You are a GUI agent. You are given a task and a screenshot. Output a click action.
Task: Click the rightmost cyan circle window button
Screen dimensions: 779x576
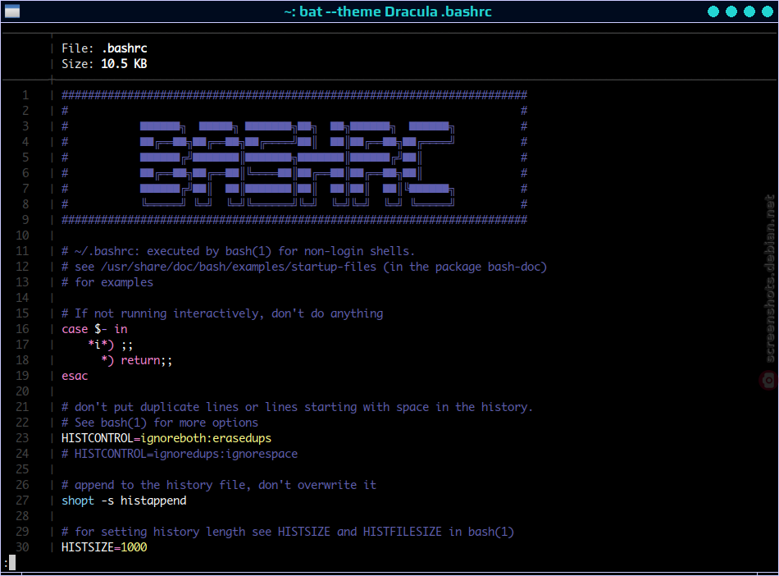pos(767,11)
